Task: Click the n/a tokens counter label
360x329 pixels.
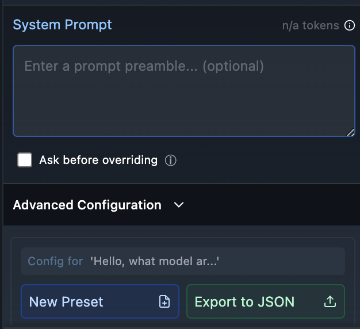Action: [x=311, y=25]
